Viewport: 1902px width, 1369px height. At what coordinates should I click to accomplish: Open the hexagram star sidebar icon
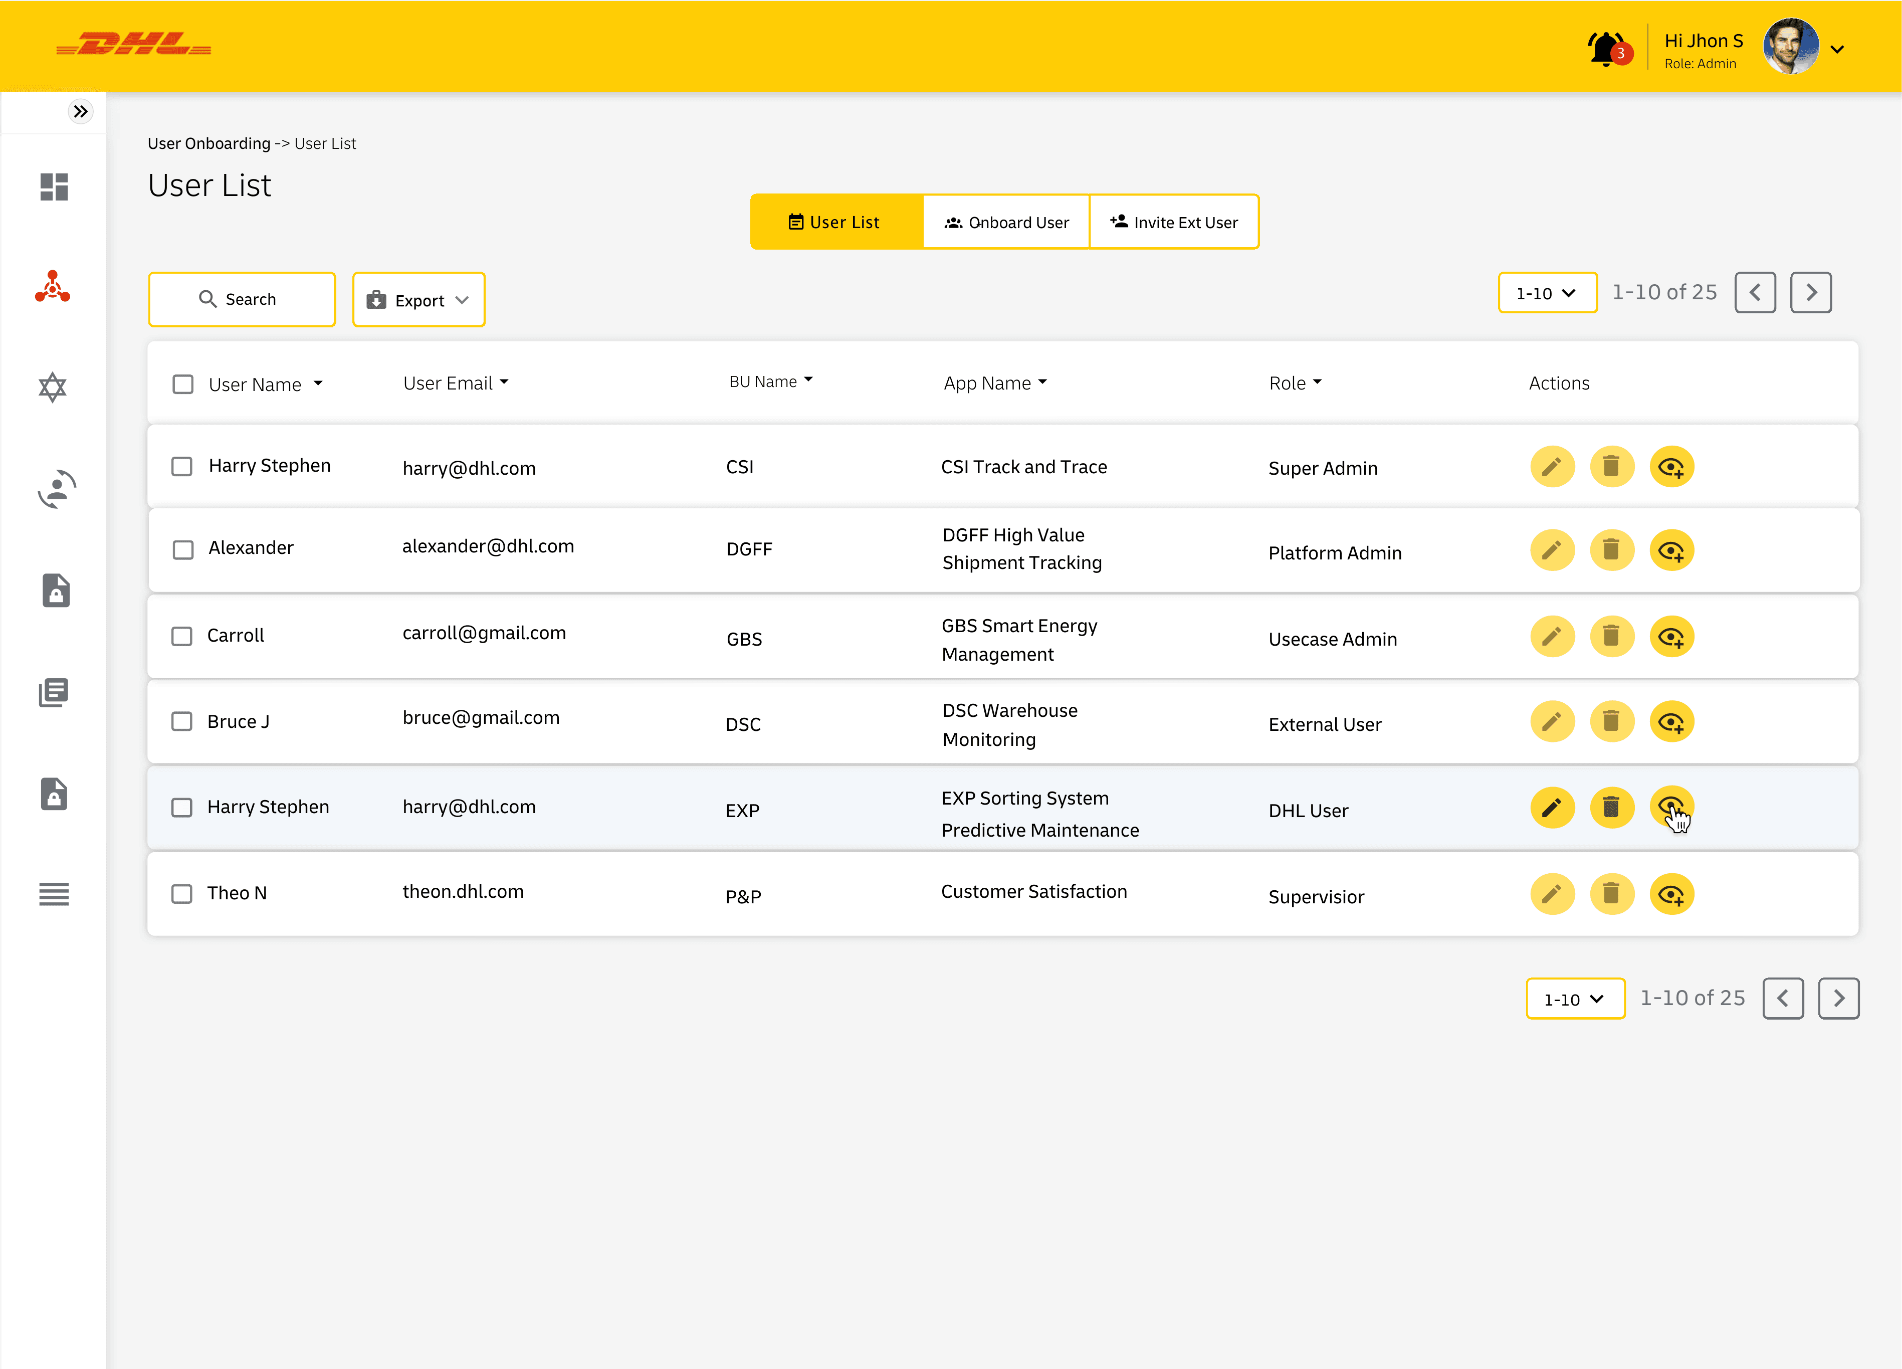(53, 387)
